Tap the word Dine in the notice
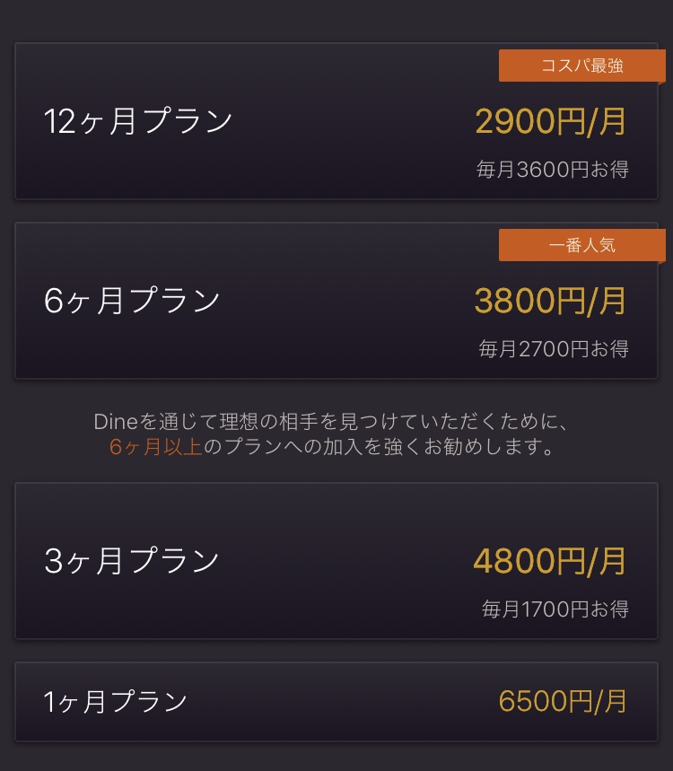 click(x=112, y=422)
